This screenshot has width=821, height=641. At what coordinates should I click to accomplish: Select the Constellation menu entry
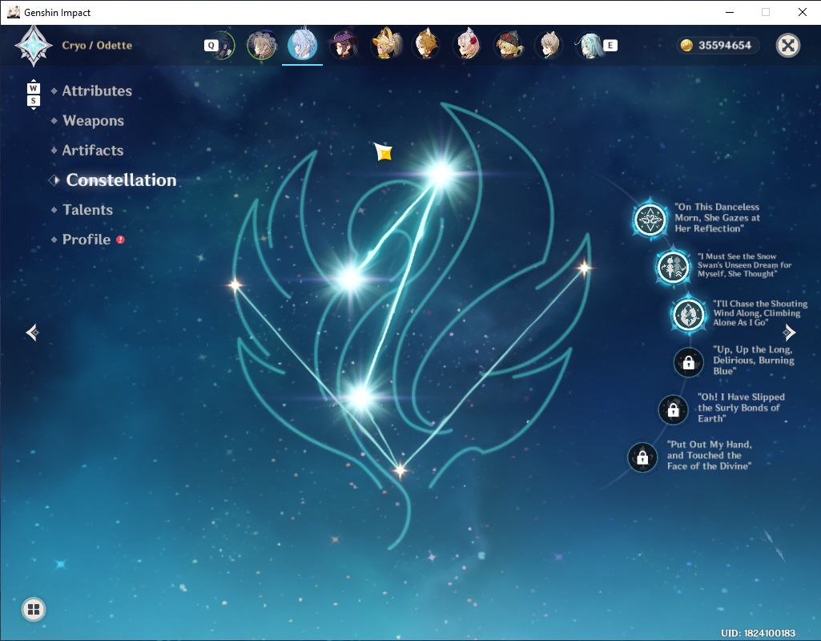pyautogui.click(x=121, y=179)
